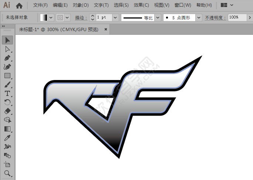
Task: Click the 描边 stroke panel link
Action: [81, 18]
